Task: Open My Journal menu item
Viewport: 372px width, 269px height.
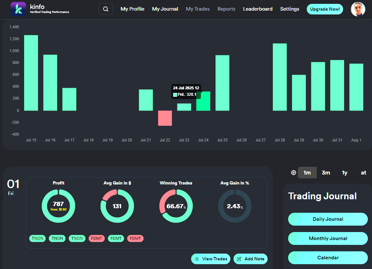Action: 165,9
